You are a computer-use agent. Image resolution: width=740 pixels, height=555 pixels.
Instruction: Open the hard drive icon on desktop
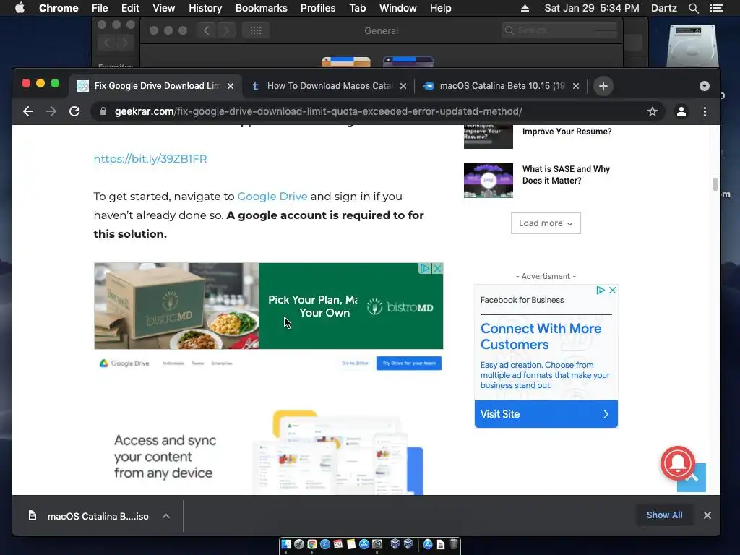tap(692, 46)
